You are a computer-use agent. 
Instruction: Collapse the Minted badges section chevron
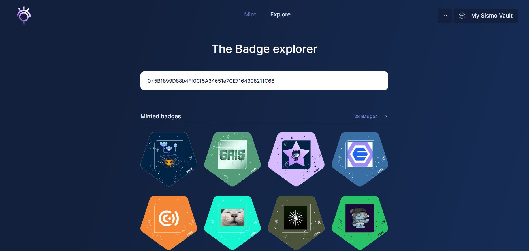386,117
